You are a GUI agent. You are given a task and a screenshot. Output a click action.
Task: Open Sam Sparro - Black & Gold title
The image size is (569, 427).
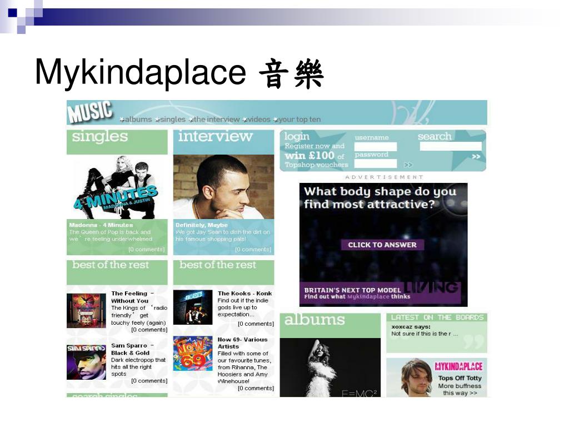pos(132,349)
